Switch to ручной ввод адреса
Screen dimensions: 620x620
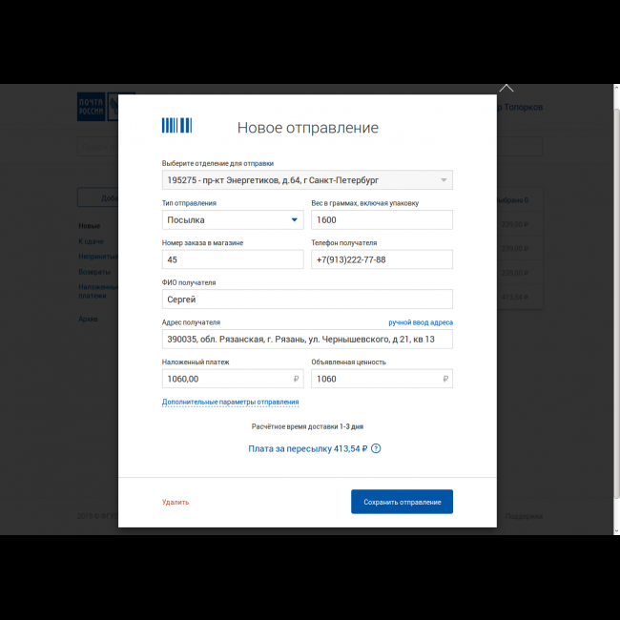[420, 322]
